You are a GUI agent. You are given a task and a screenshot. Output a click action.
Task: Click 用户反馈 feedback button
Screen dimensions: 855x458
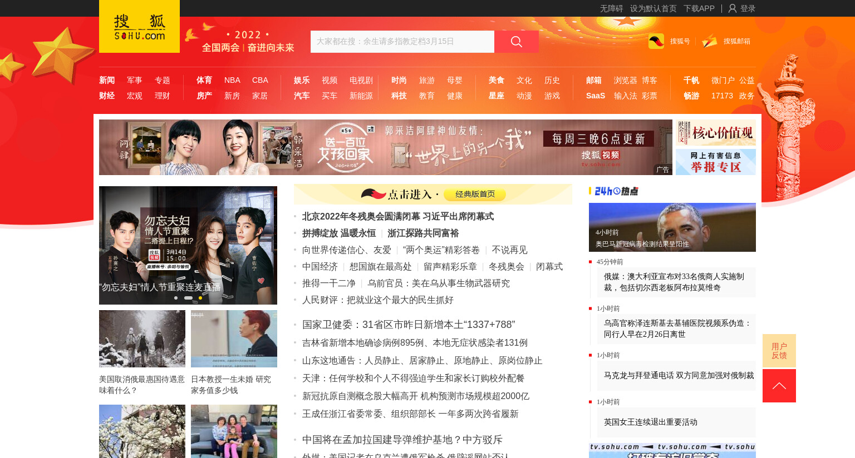[x=779, y=351]
